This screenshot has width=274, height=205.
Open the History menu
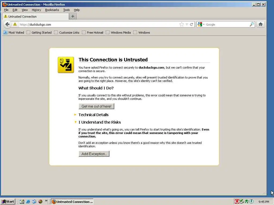36,10
